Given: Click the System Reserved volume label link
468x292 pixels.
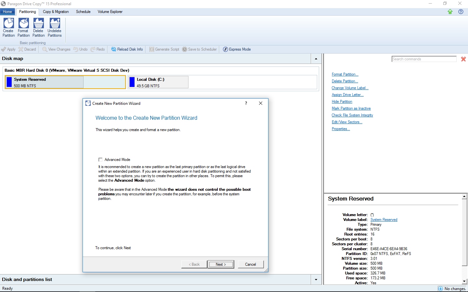Looking at the screenshot, I should (x=384, y=220).
